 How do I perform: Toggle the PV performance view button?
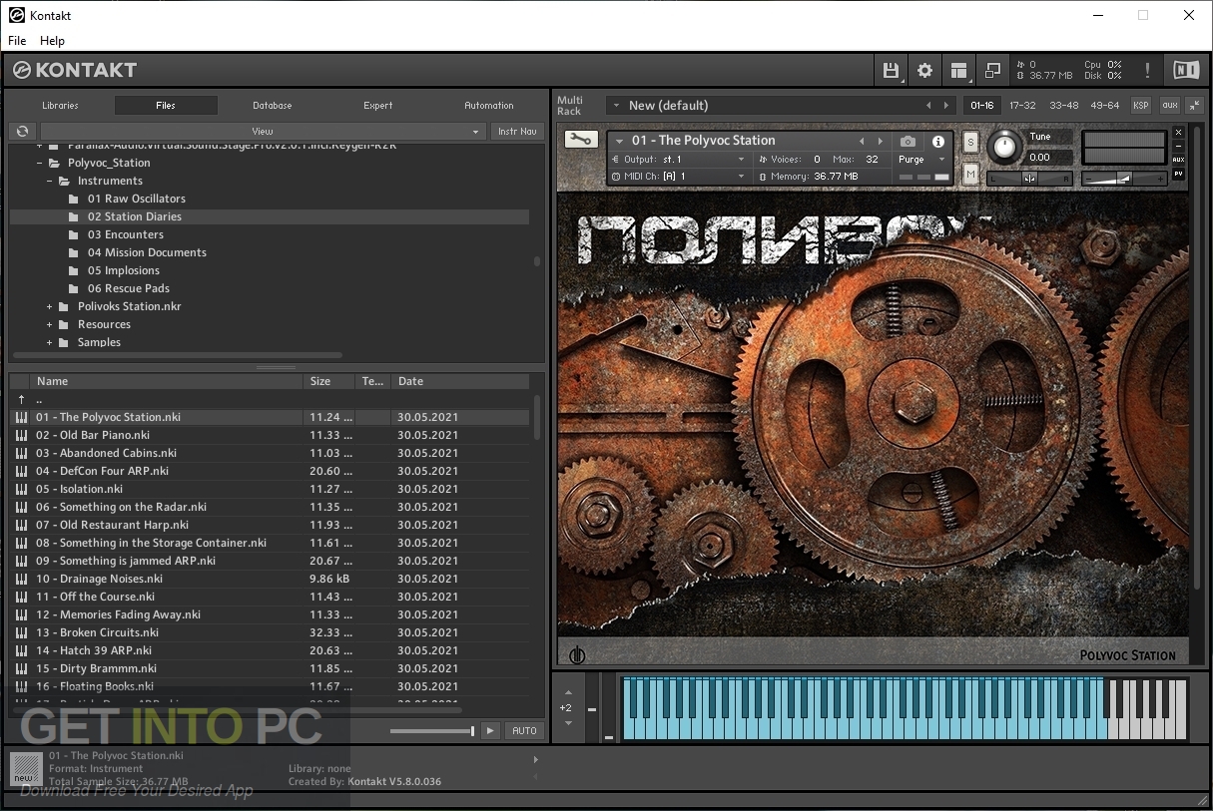coord(1178,174)
